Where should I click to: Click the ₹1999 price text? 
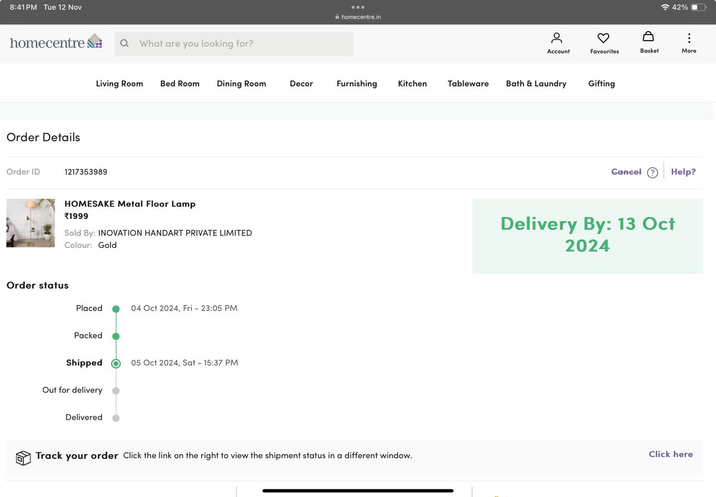point(76,216)
